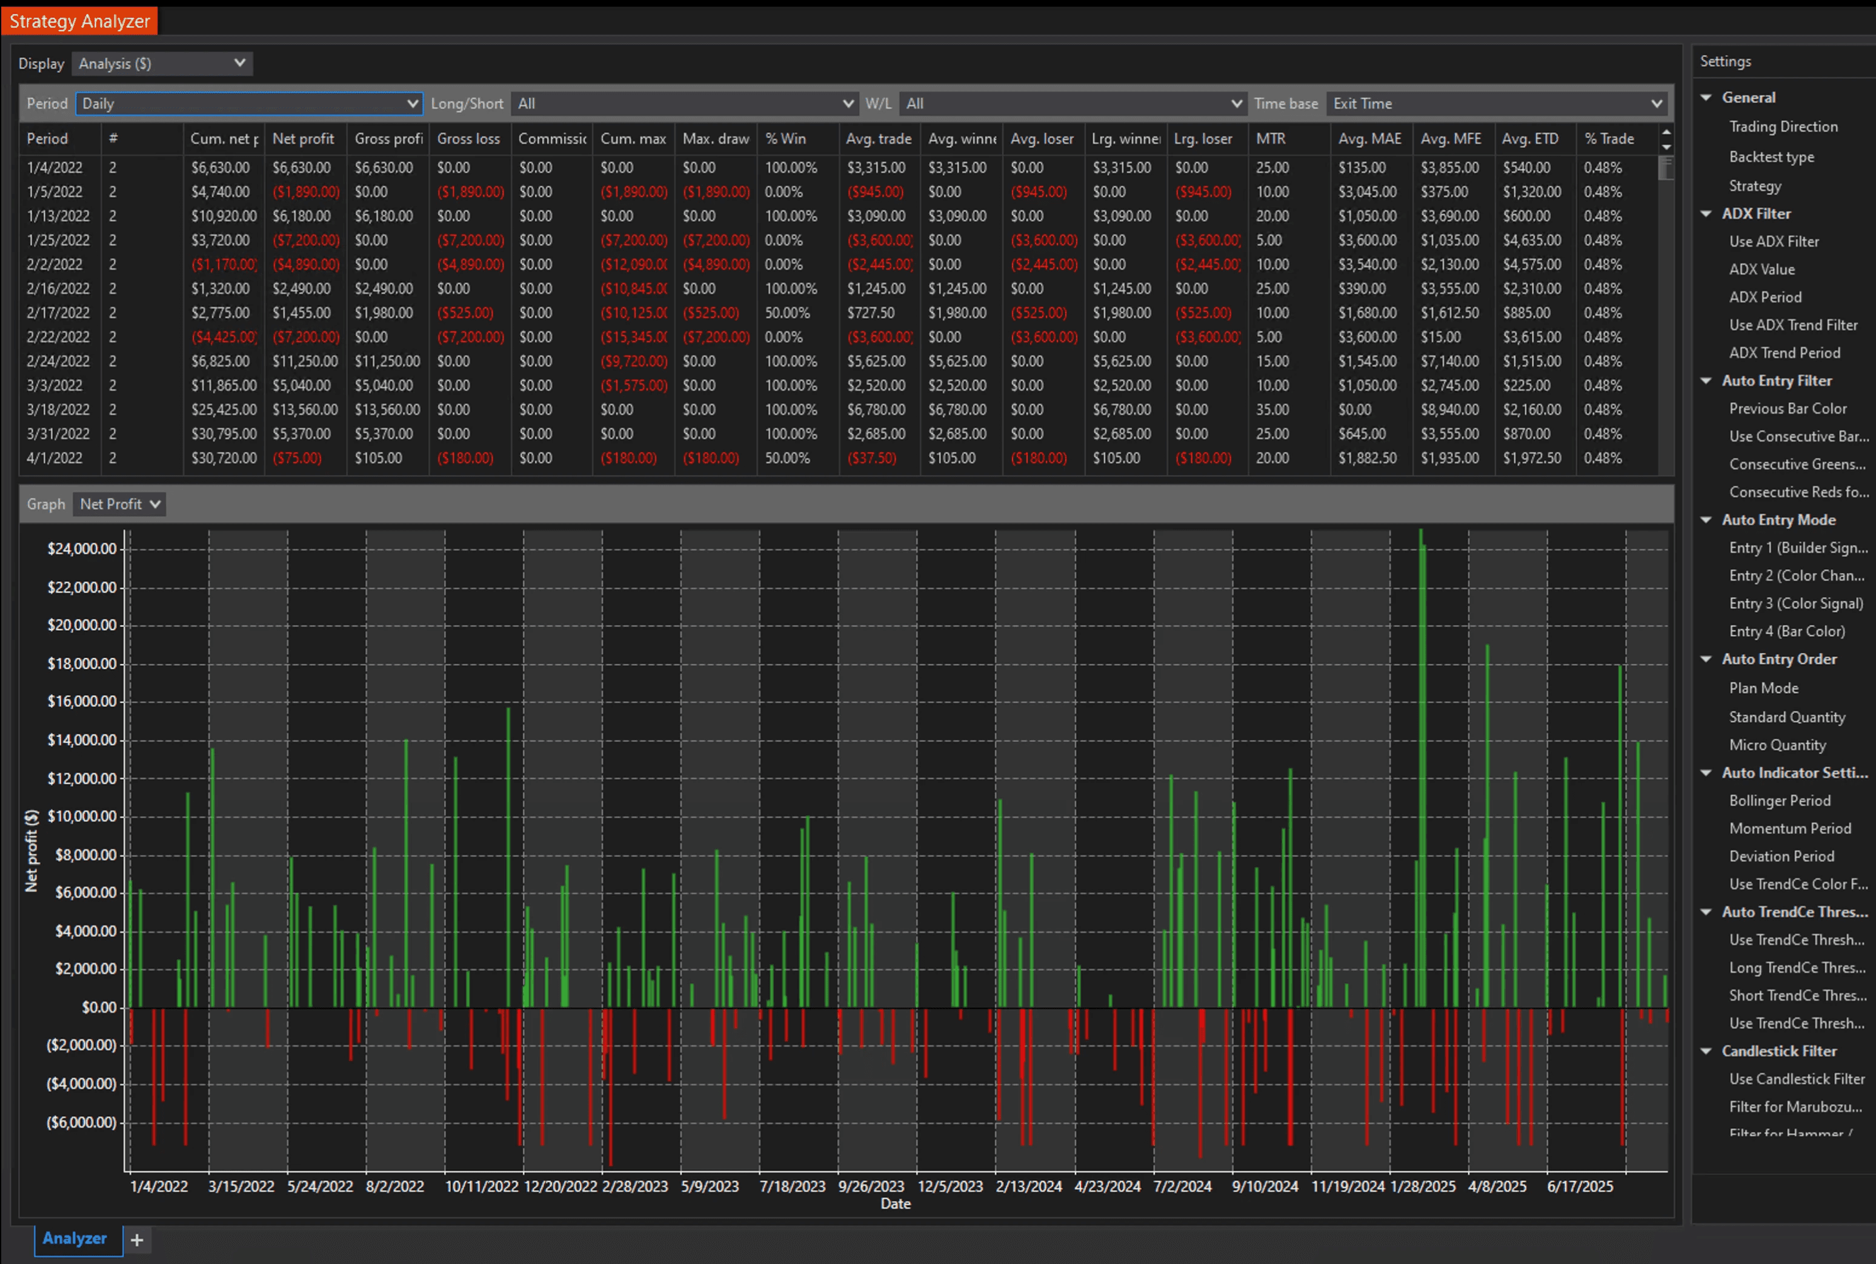Open the Display Analysis ($) dropdown

161,64
